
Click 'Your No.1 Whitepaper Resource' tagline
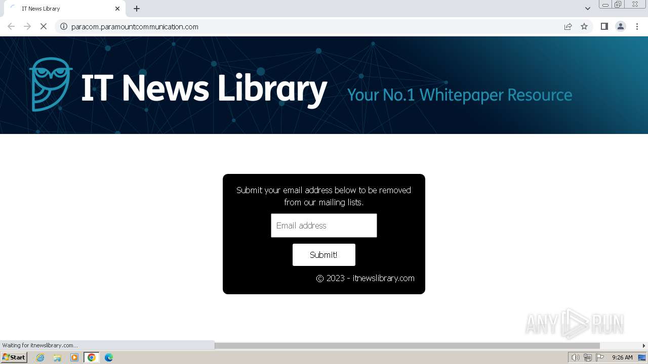pyautogui.click(x=460, y=95)
